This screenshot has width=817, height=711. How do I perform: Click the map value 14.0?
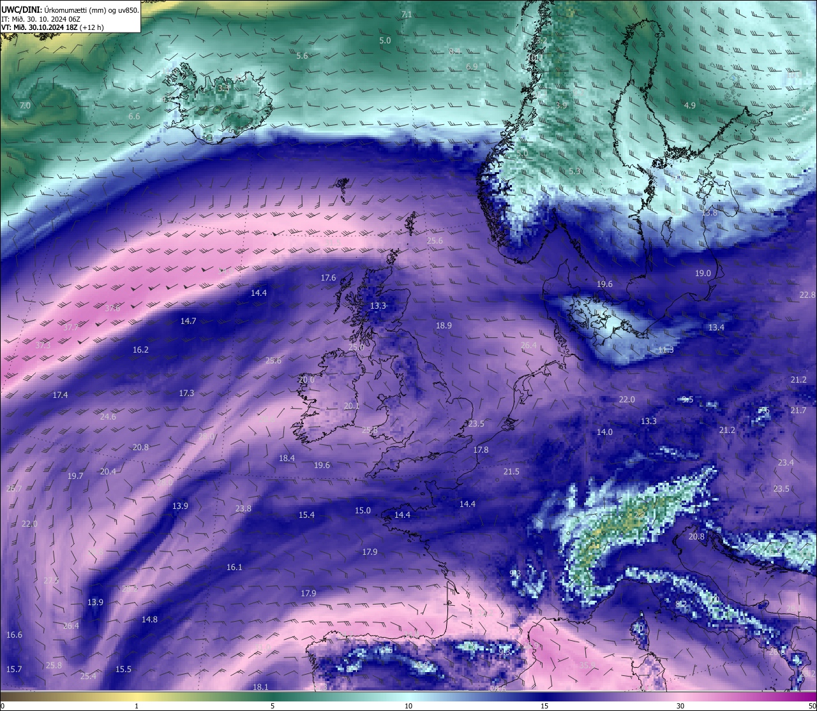point(604,432)
